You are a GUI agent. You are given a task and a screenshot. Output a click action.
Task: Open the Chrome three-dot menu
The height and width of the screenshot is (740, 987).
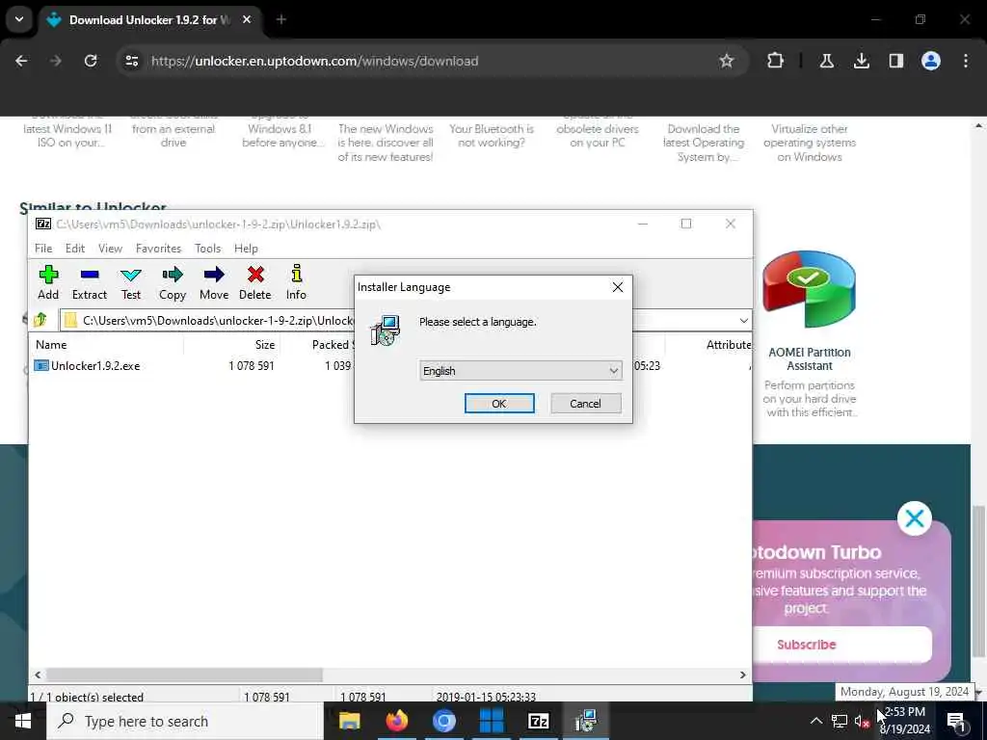click(966, 61)
